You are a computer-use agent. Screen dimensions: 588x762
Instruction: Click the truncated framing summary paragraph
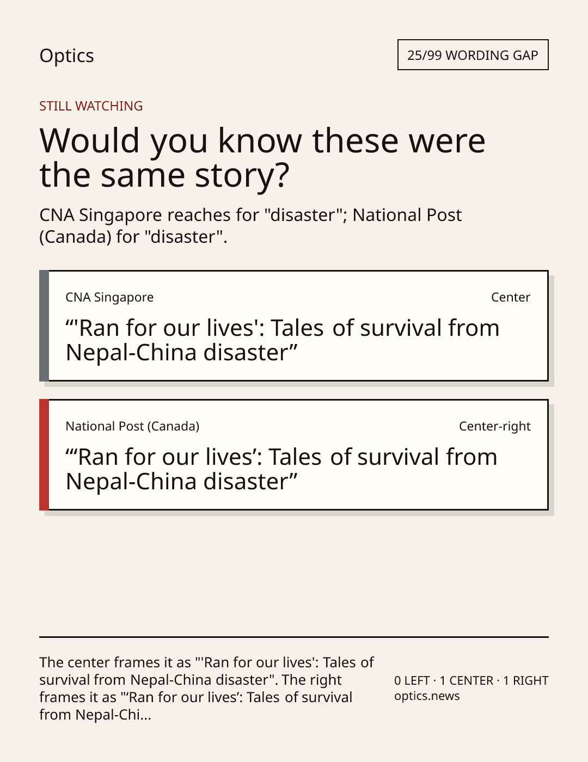206,689
